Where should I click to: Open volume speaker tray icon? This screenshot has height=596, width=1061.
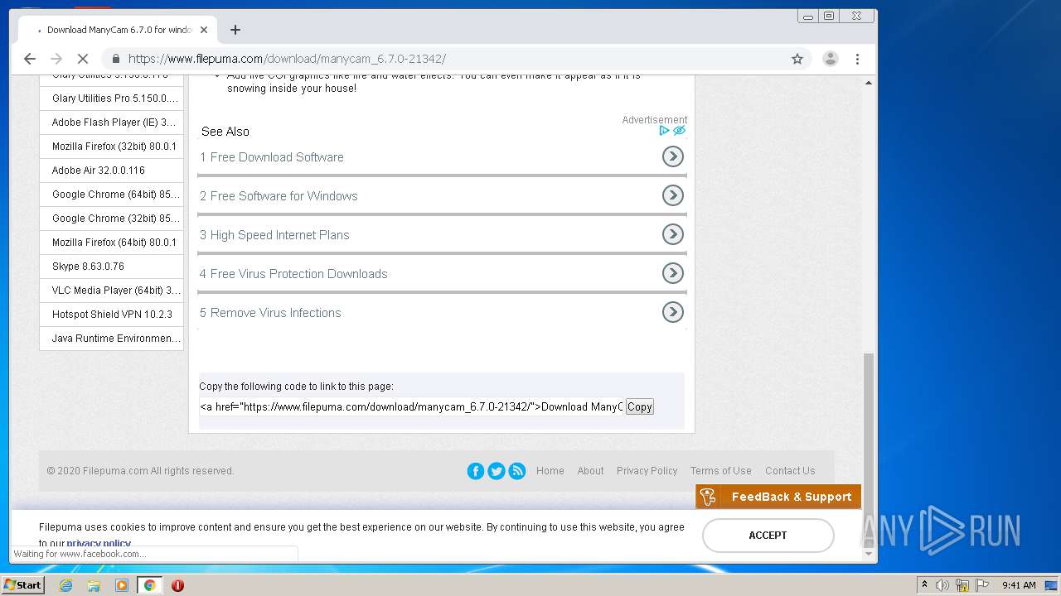pos(942,585)
